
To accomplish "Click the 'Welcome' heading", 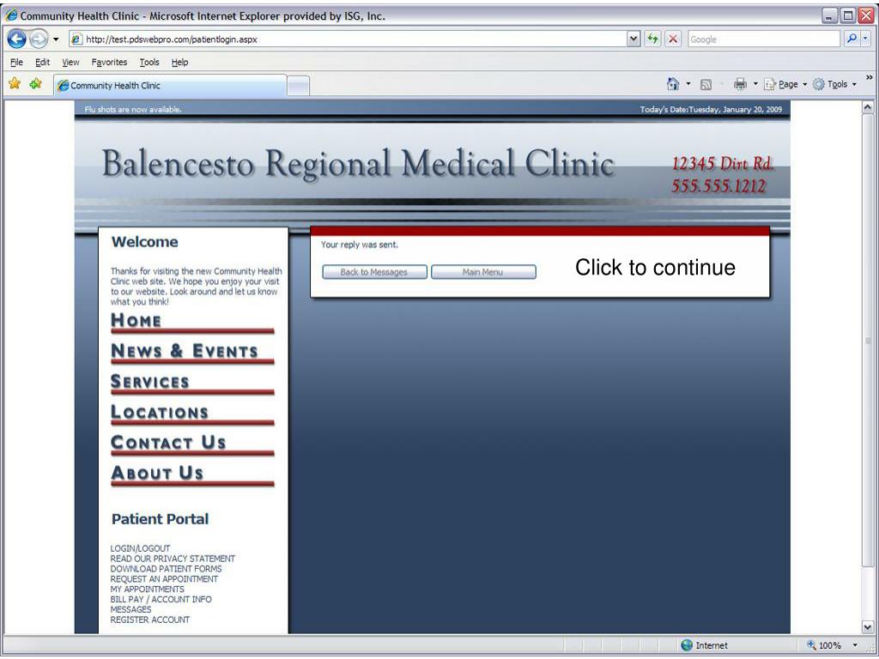I will (144, 242).
